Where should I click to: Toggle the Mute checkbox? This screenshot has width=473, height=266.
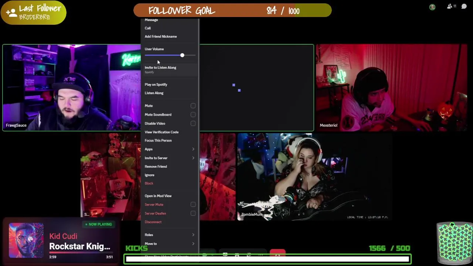click(x=193, y=106)
